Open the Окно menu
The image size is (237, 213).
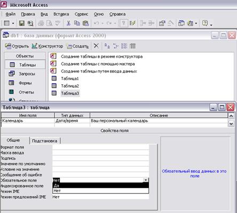[99, 14]
